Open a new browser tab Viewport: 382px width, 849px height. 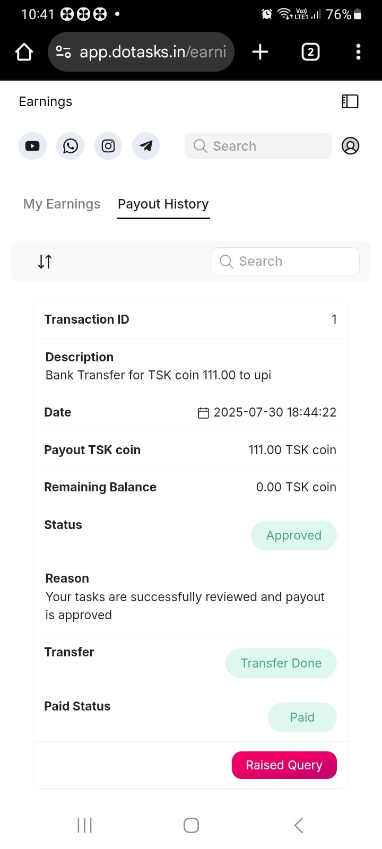coord(260,52)
